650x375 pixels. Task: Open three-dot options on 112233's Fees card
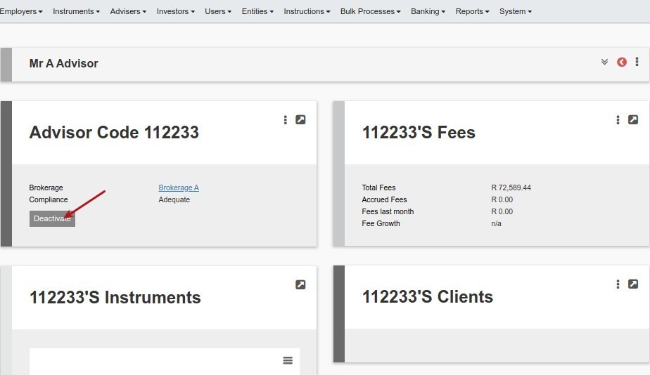point(618,119)
